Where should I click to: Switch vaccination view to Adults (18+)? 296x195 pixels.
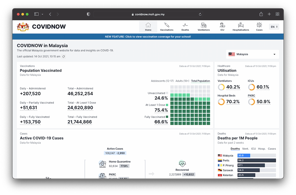(x=182, y=81)
